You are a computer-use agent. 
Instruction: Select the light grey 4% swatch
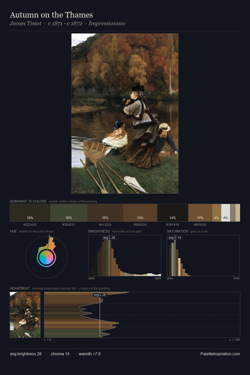(x=225, y=213)
